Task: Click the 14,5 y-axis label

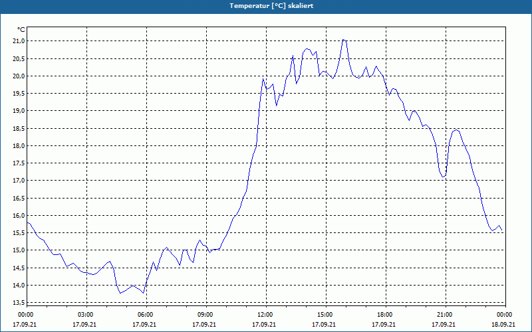Action: point(19,268)
